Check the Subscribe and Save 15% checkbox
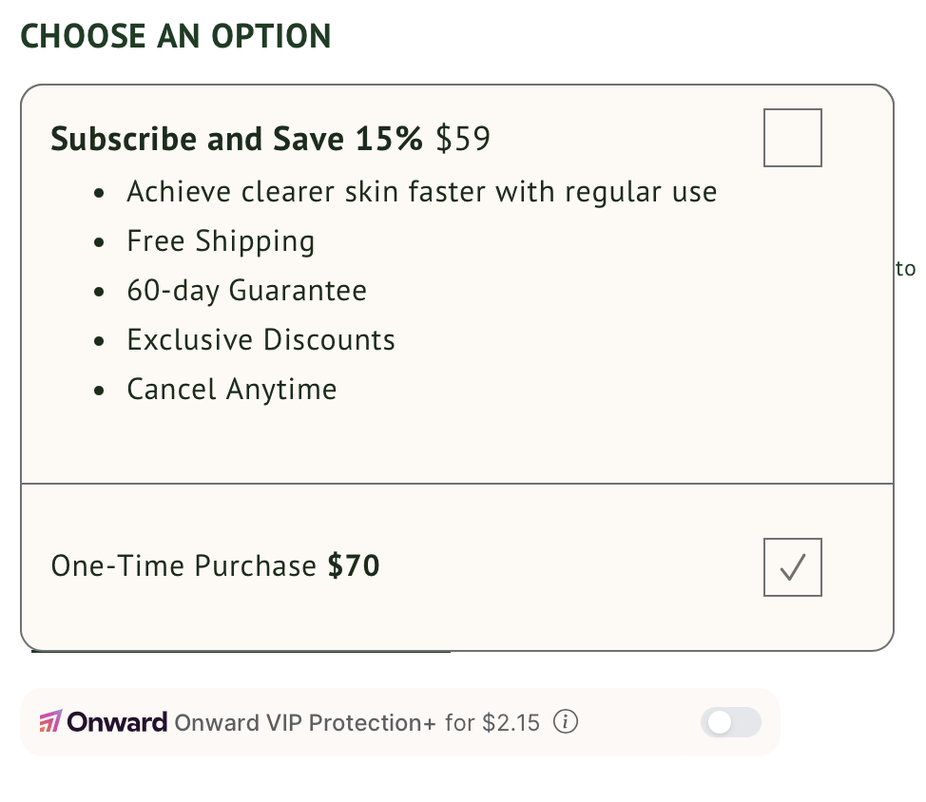Image resolution: width=926 pixels, height=802 pixels. [792, 138]
